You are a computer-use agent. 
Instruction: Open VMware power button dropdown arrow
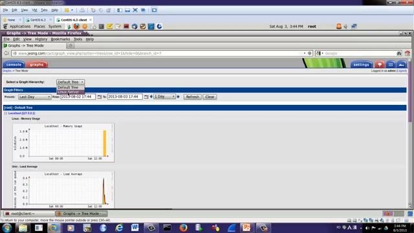point(72,10)
